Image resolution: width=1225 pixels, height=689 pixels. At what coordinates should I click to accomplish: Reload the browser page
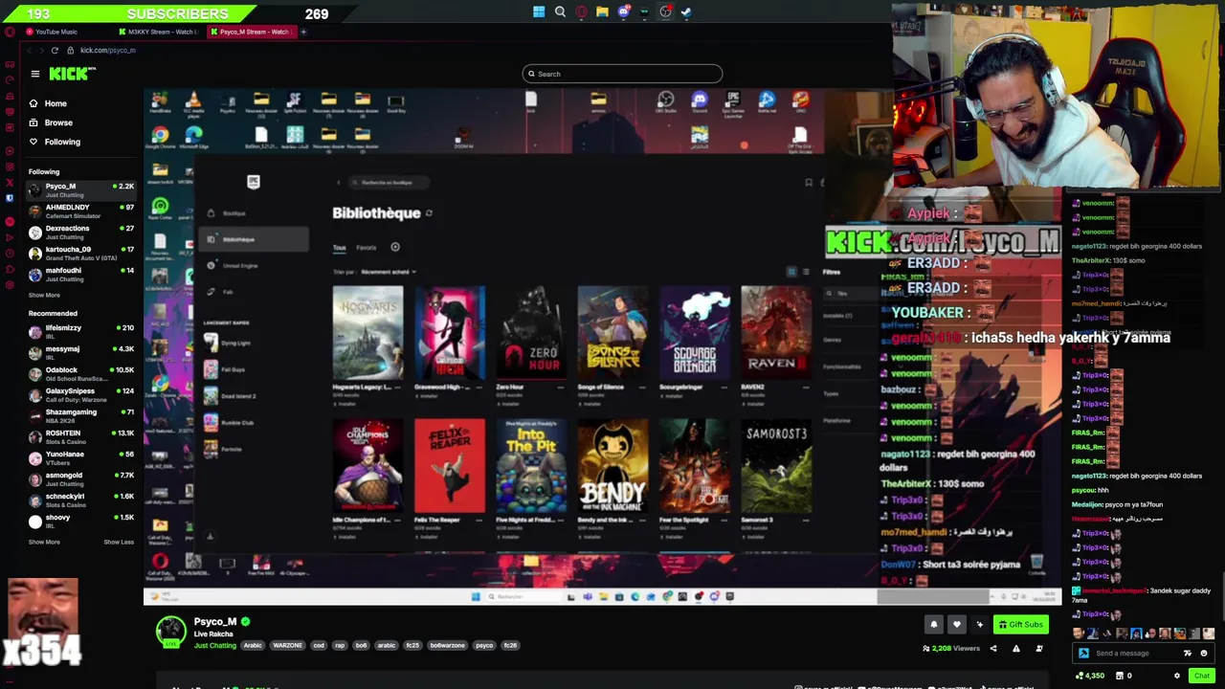point(55,50)
